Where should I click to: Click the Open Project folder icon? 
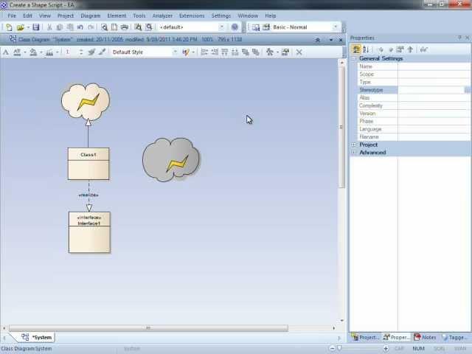pyautogui.click(x=20, y=27)
